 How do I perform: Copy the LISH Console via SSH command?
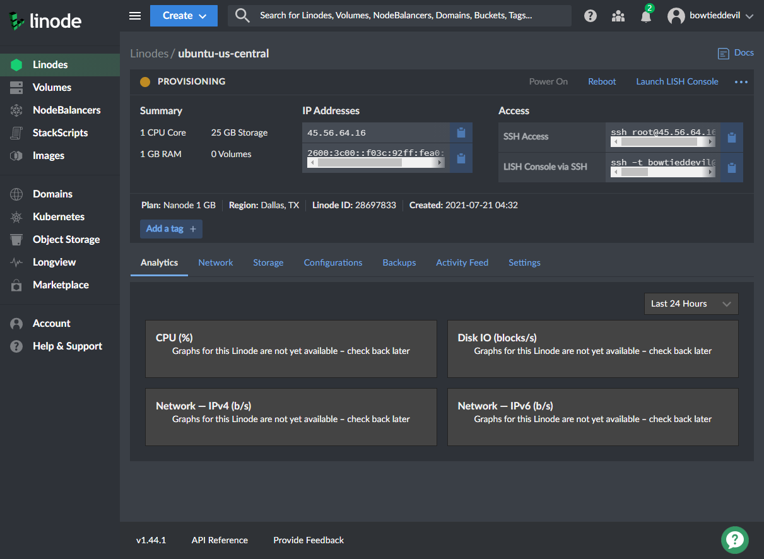[x=732, y=167]
